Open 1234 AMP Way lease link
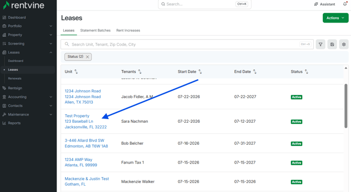This screenshot has width=351, height=192. (x=81, y=162)
